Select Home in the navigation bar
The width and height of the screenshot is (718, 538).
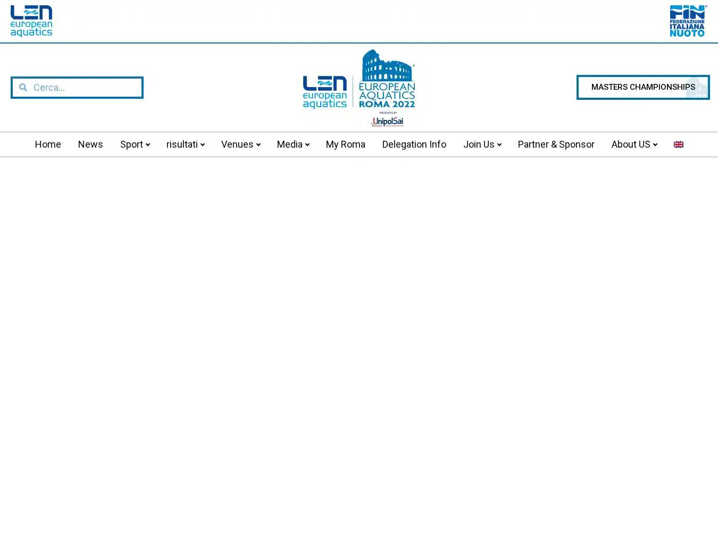[x=48, y=144]
